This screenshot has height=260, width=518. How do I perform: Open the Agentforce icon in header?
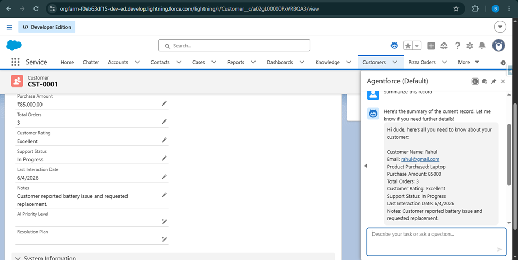pyautogui.click(x=394, y=46)
